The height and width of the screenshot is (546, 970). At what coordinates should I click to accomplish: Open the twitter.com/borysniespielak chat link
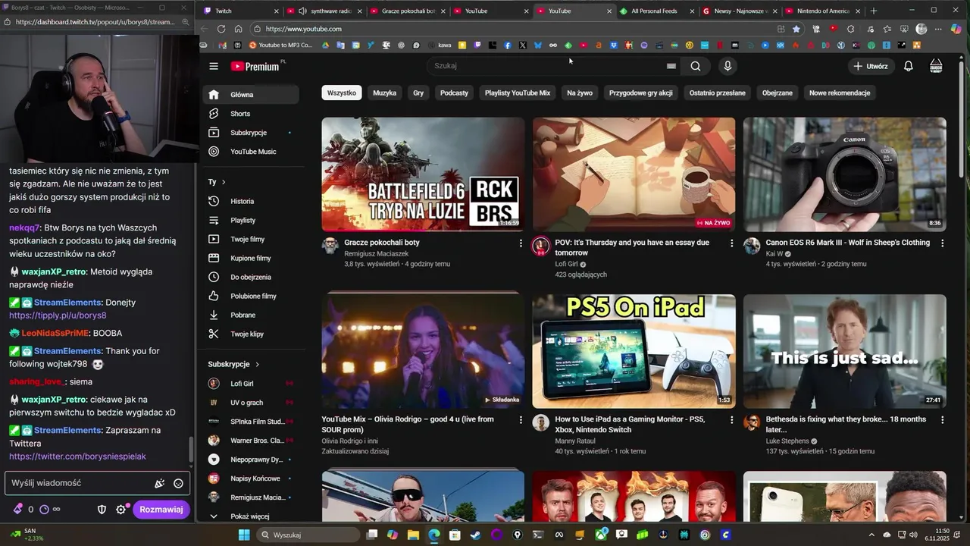point(77,457)
